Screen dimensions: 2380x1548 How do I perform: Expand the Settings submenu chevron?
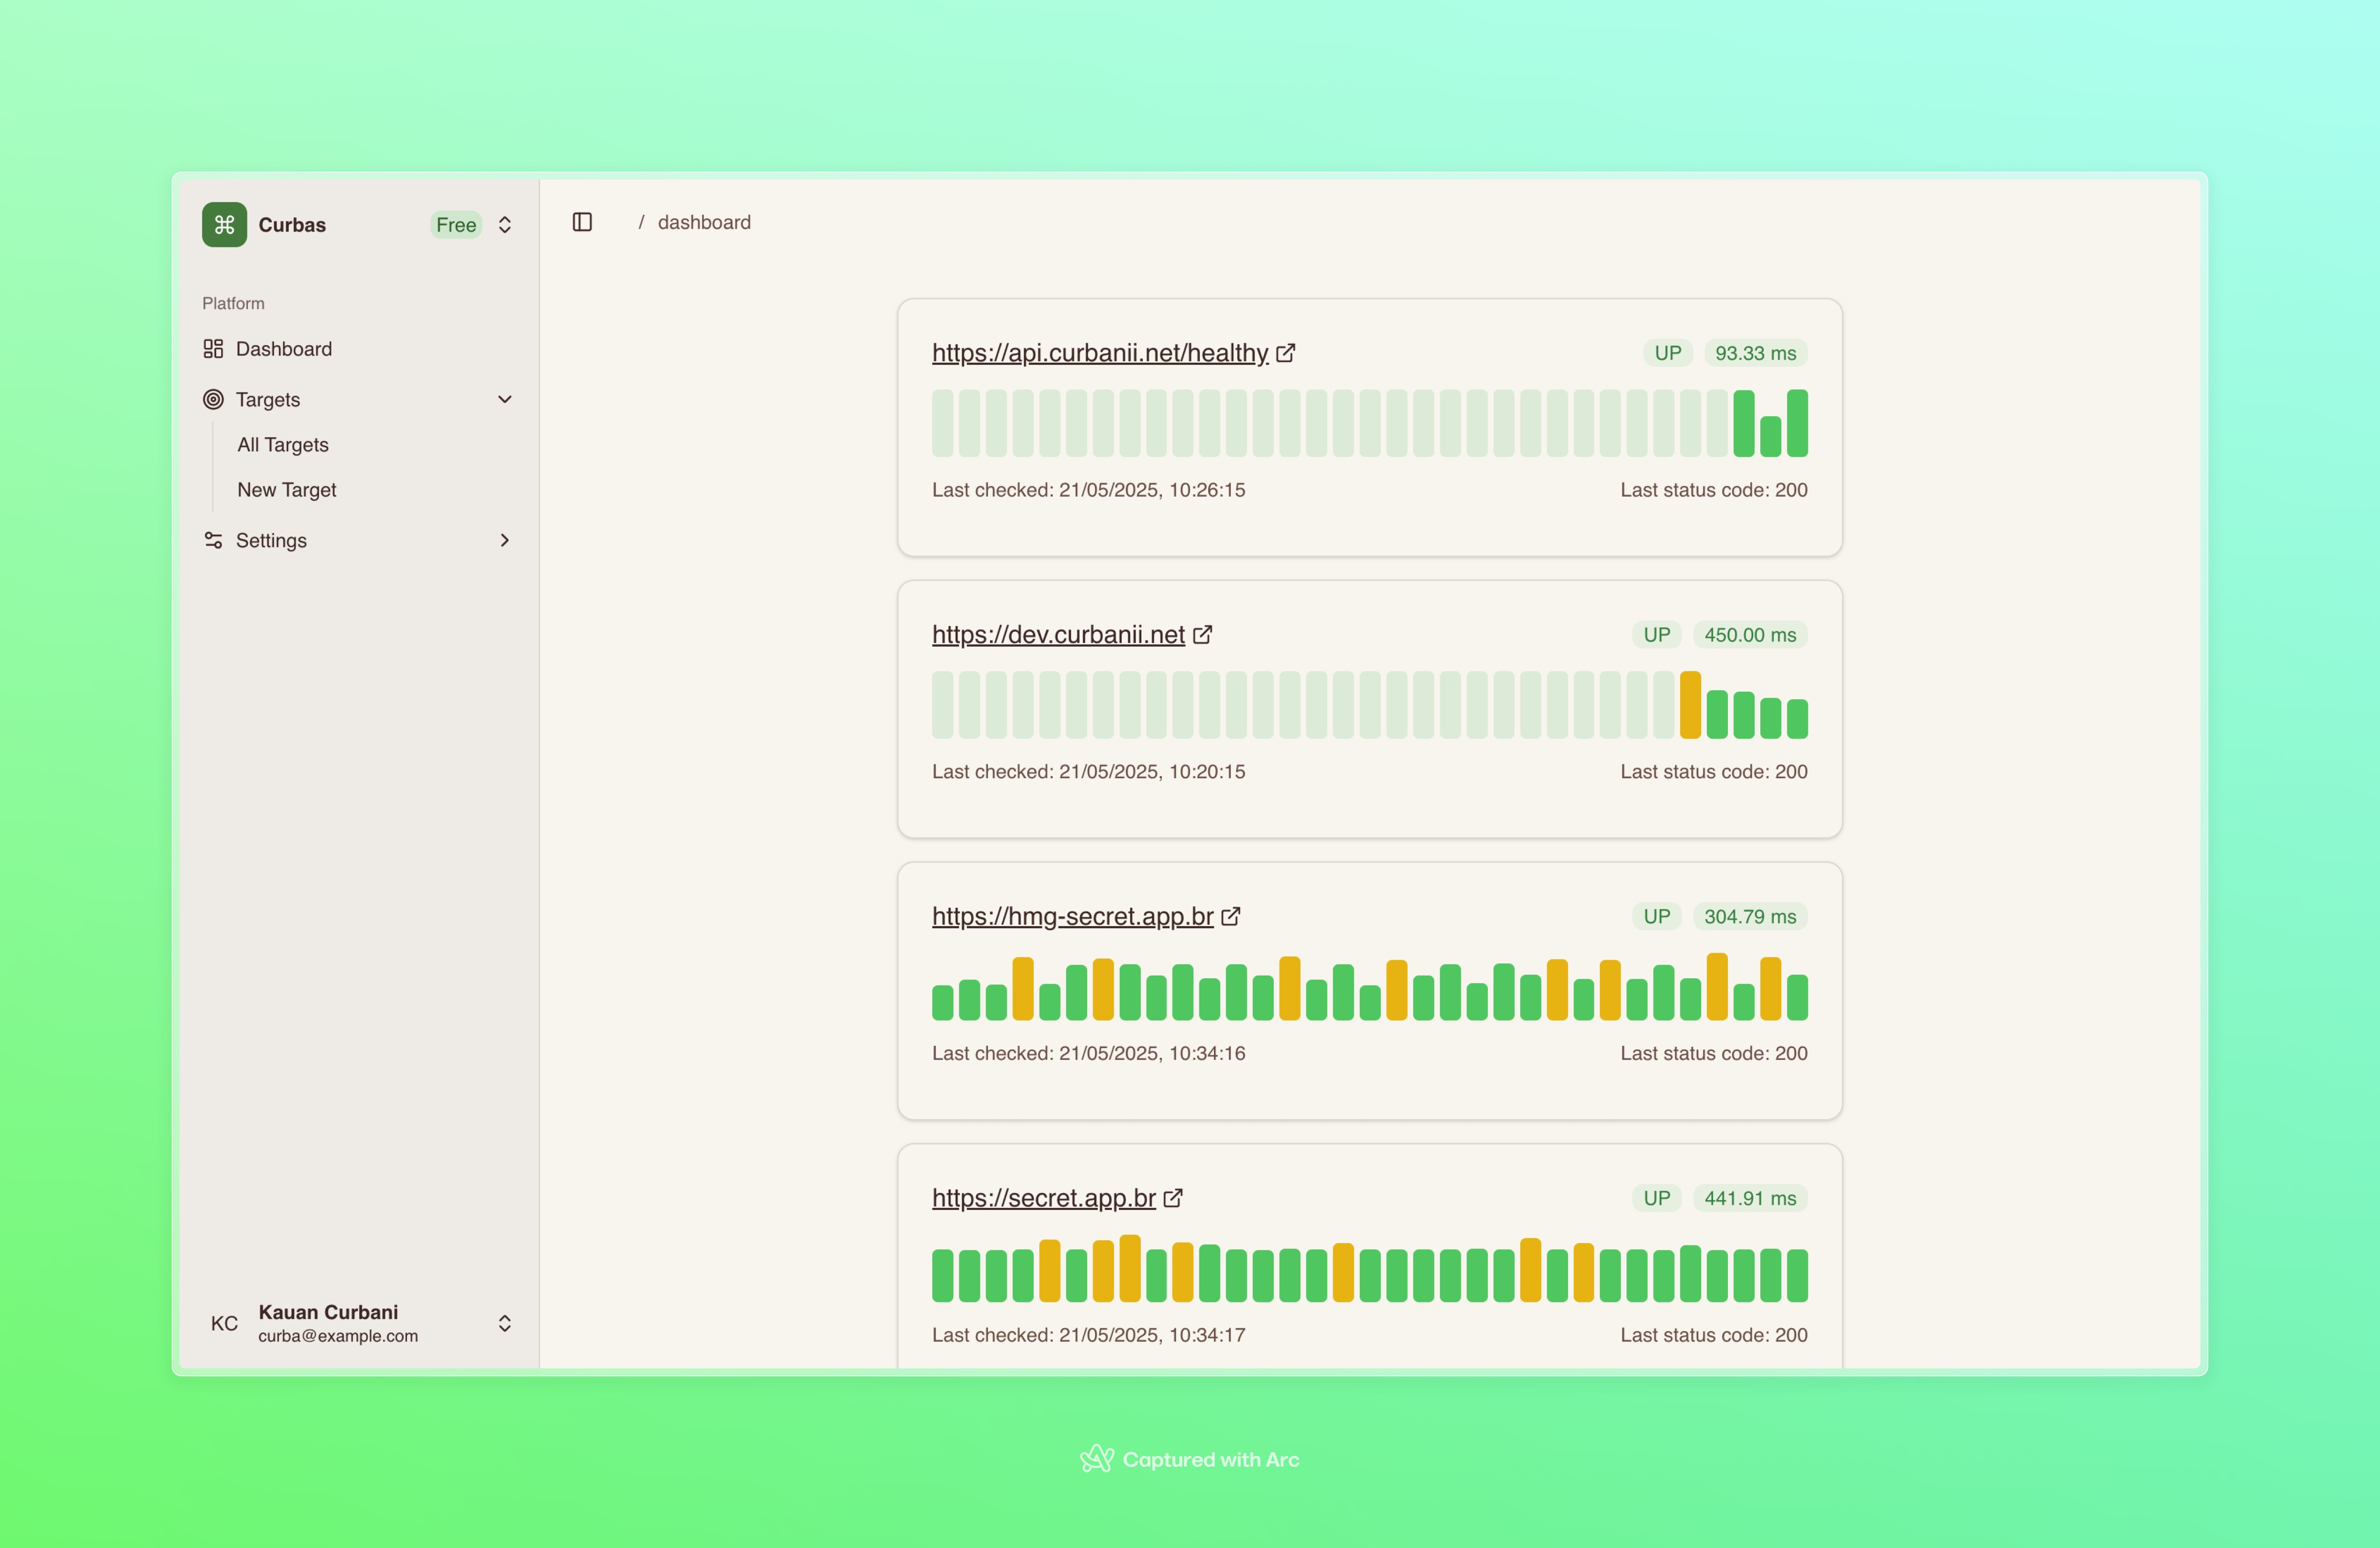pyautogui.click(x=505, y=540)
